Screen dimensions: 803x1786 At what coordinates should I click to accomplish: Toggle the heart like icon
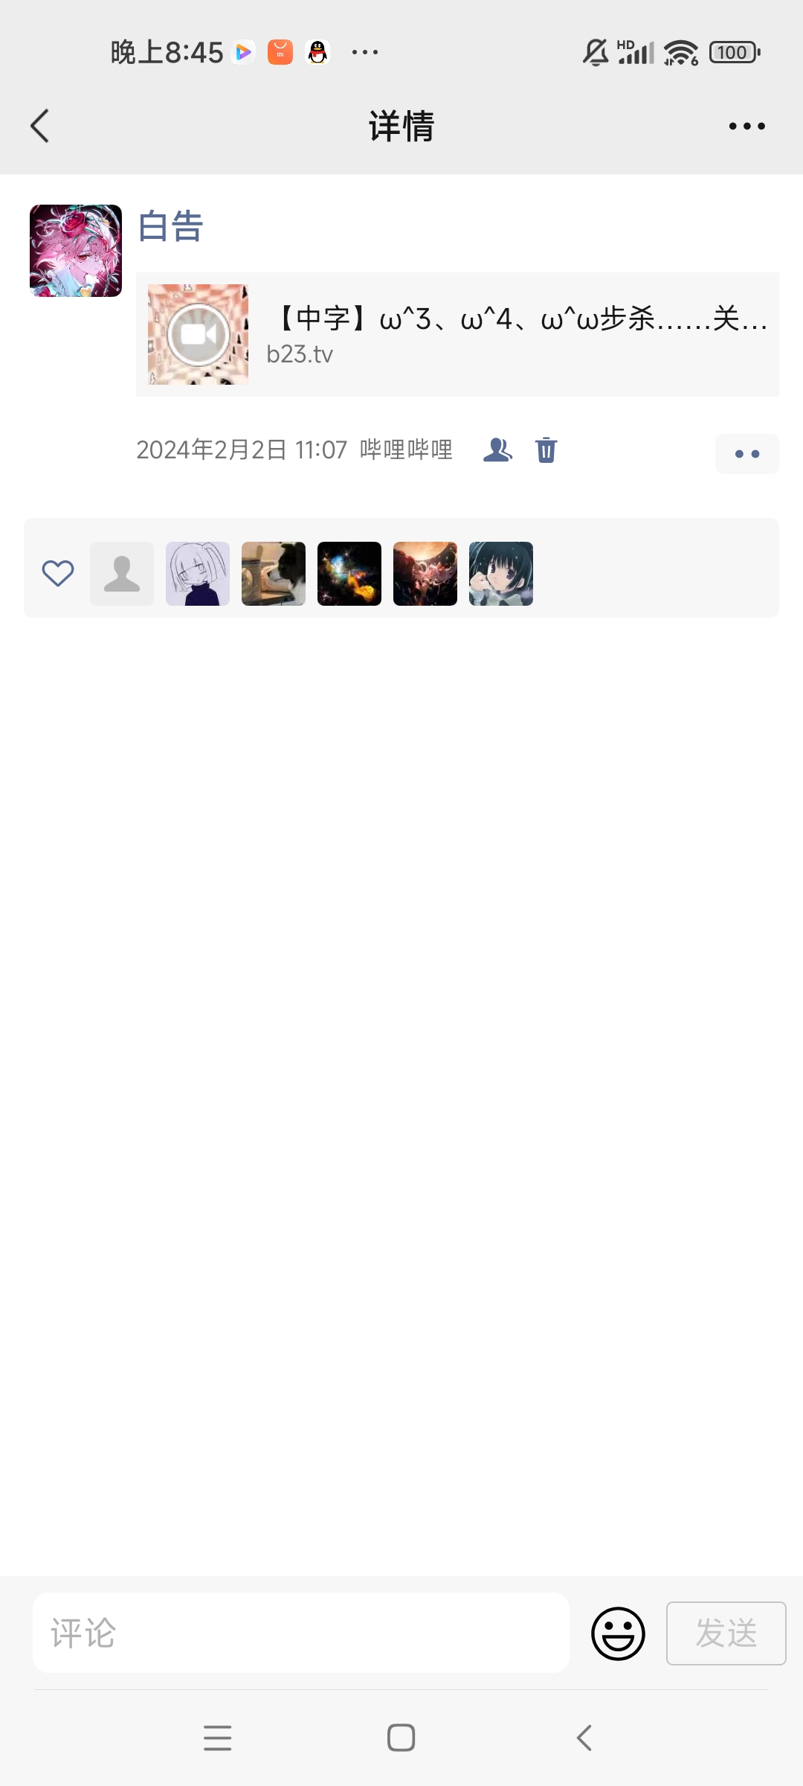point(58,573)
